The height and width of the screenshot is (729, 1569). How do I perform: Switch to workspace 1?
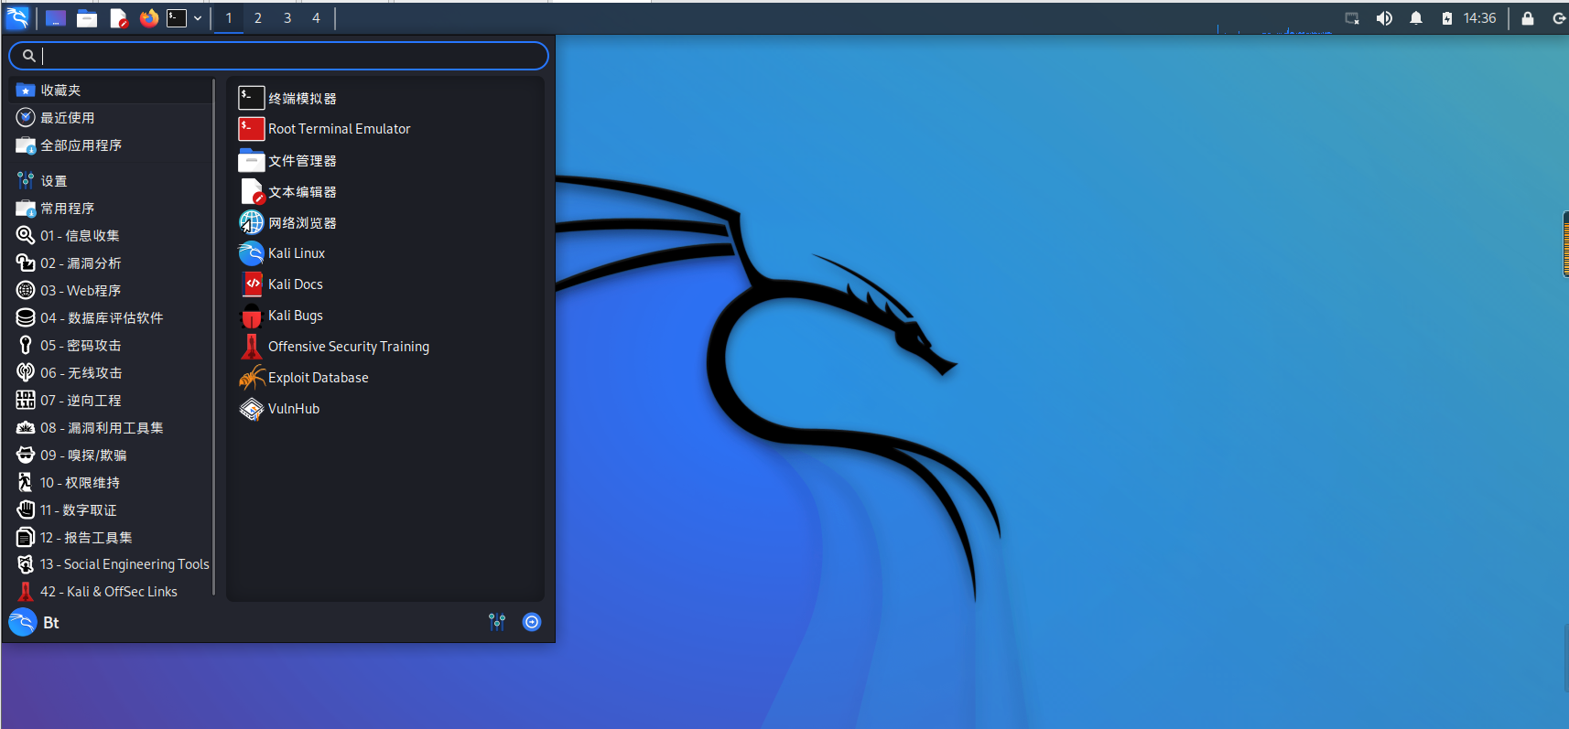point(229,18)
